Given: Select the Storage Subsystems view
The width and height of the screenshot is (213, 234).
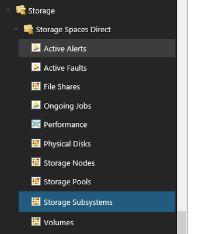Looking at the screenshot, I should coord(97,202).
